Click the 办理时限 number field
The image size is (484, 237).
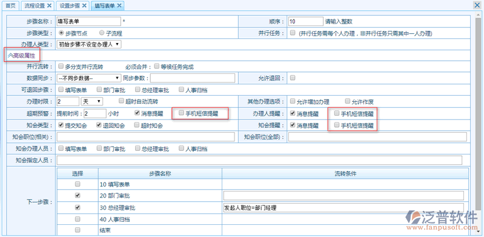coord(68,101)
